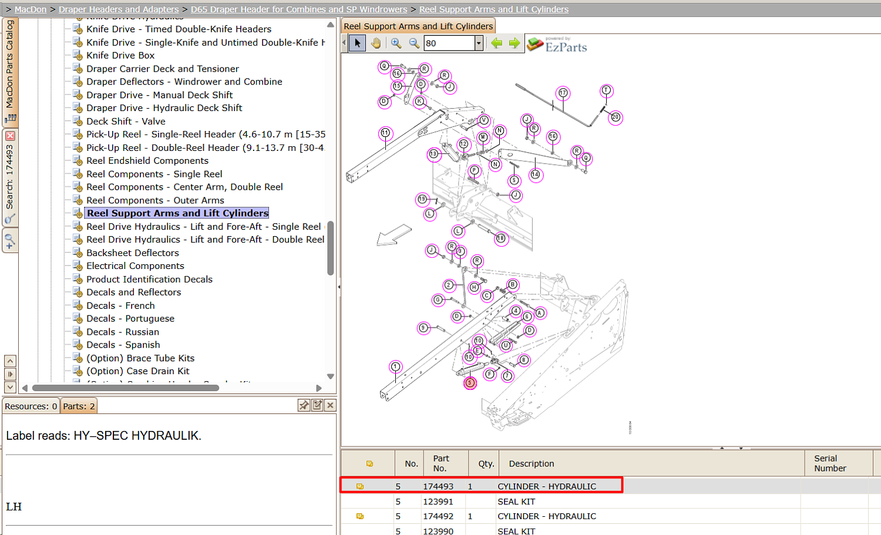The image size is (881, 535).
Task: Collapse the diagram toolbar with left arrow
Action: tap(344, 43)
